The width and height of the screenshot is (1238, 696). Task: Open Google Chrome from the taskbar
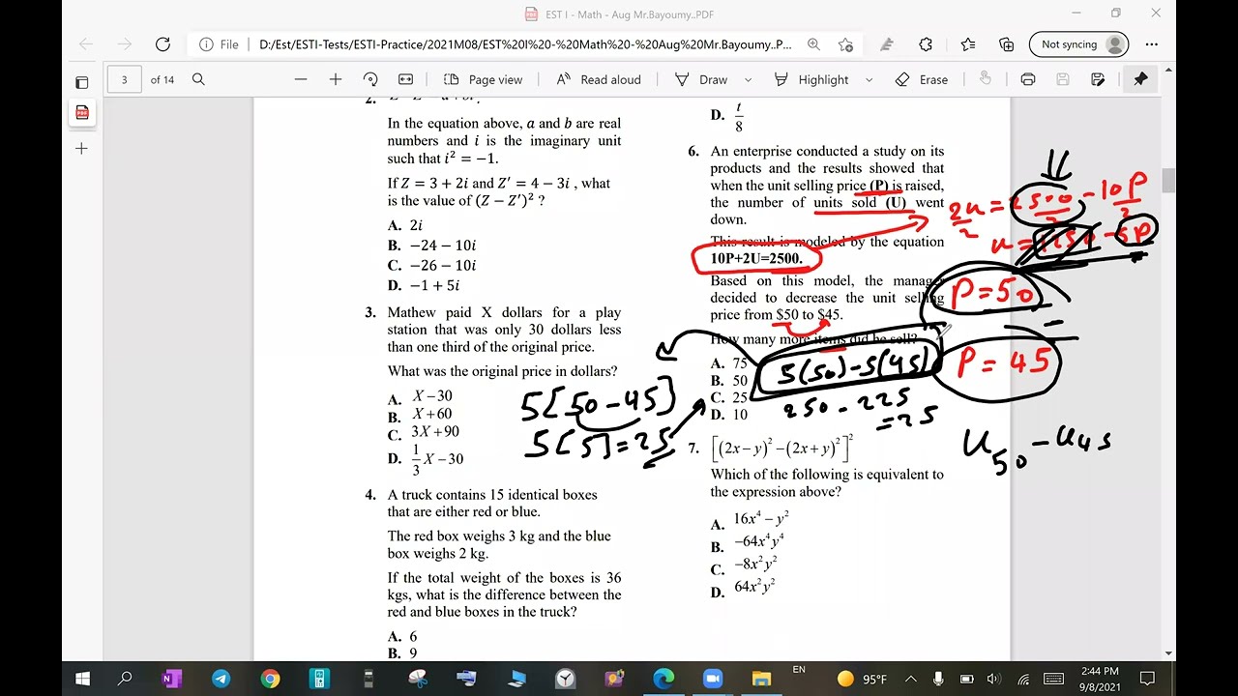[270, 679]
